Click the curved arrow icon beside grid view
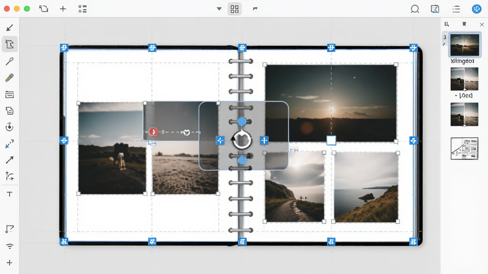This screenshot has height=274, width=488. point(255,9)
